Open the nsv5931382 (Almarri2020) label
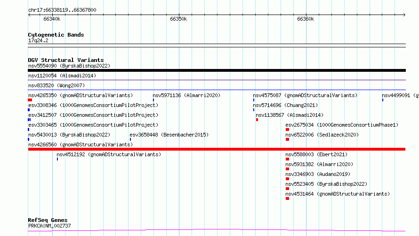The image size is (419, 236). [x=319, y=164]
